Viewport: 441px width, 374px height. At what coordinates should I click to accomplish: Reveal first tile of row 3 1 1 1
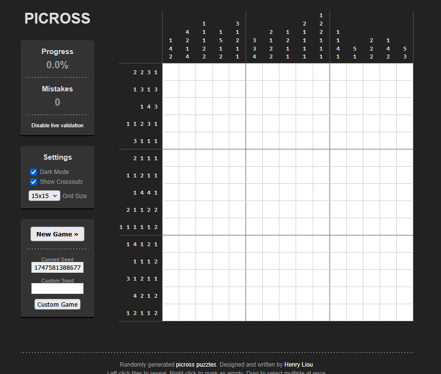171,141
